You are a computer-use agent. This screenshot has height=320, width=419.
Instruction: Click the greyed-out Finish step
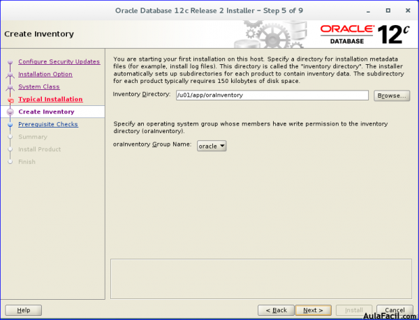[x=27, y=162]
